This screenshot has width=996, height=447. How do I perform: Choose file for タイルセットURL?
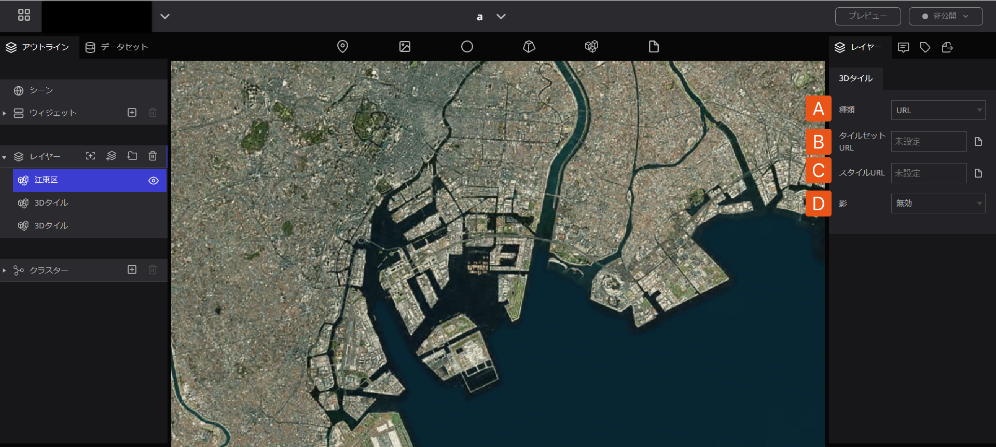pyautogui.click(x=978, y=141)
